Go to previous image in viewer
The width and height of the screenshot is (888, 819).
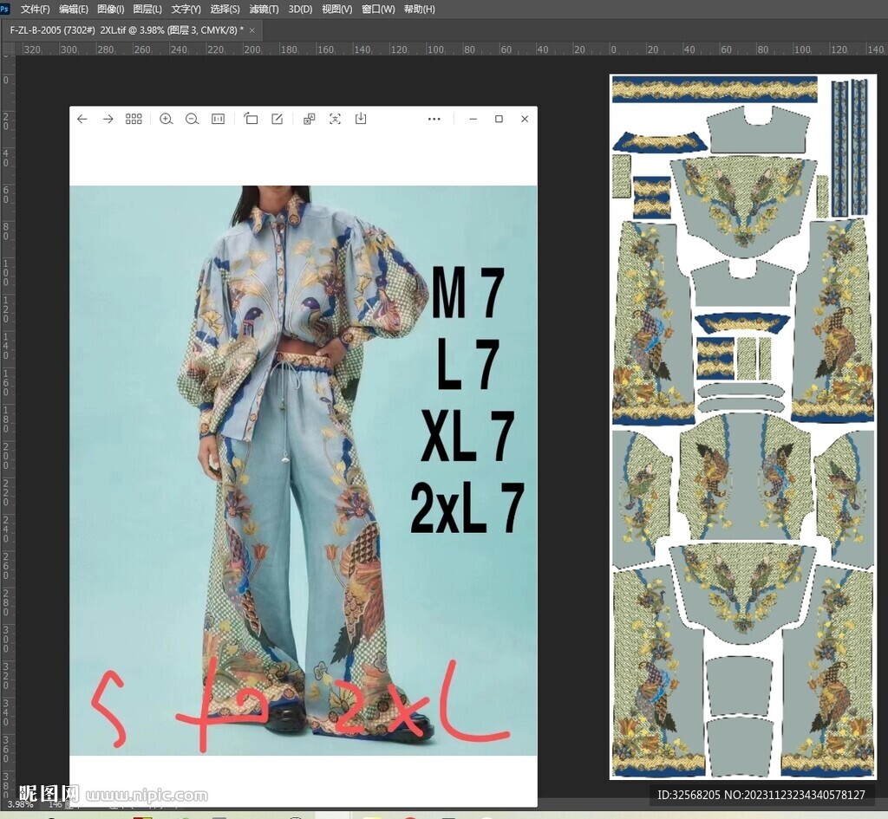tap(82, 119)
